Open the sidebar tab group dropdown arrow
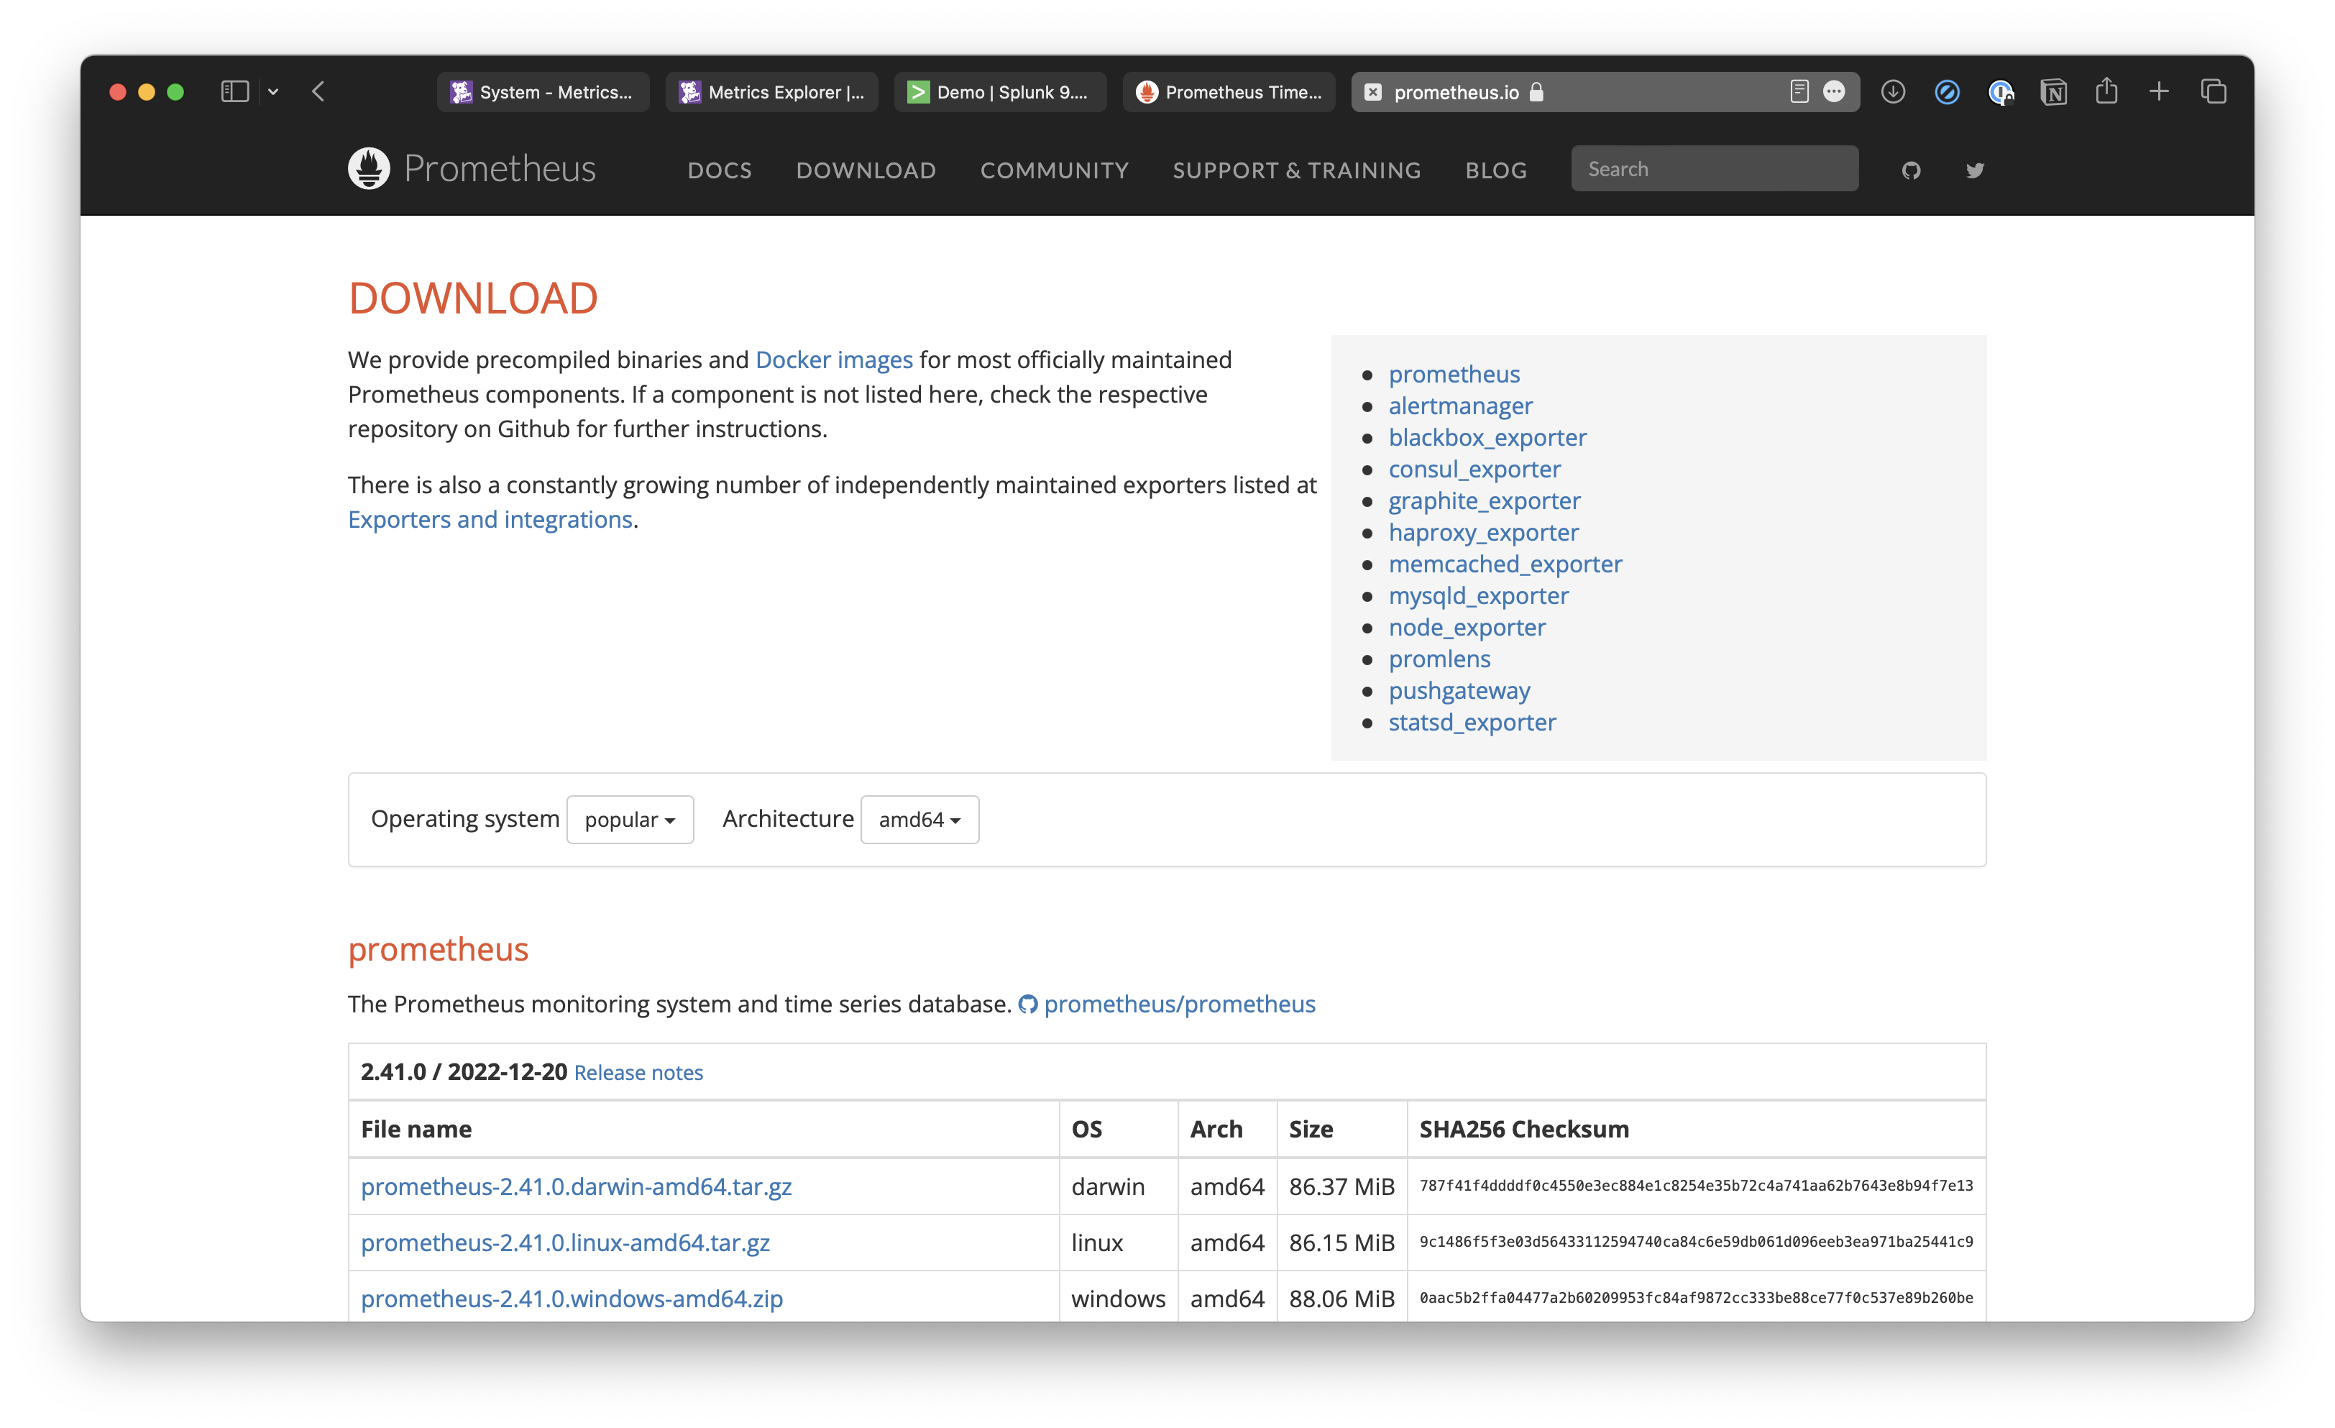This screenshot has height=1428, width=2335. click(x=273, y=92)
